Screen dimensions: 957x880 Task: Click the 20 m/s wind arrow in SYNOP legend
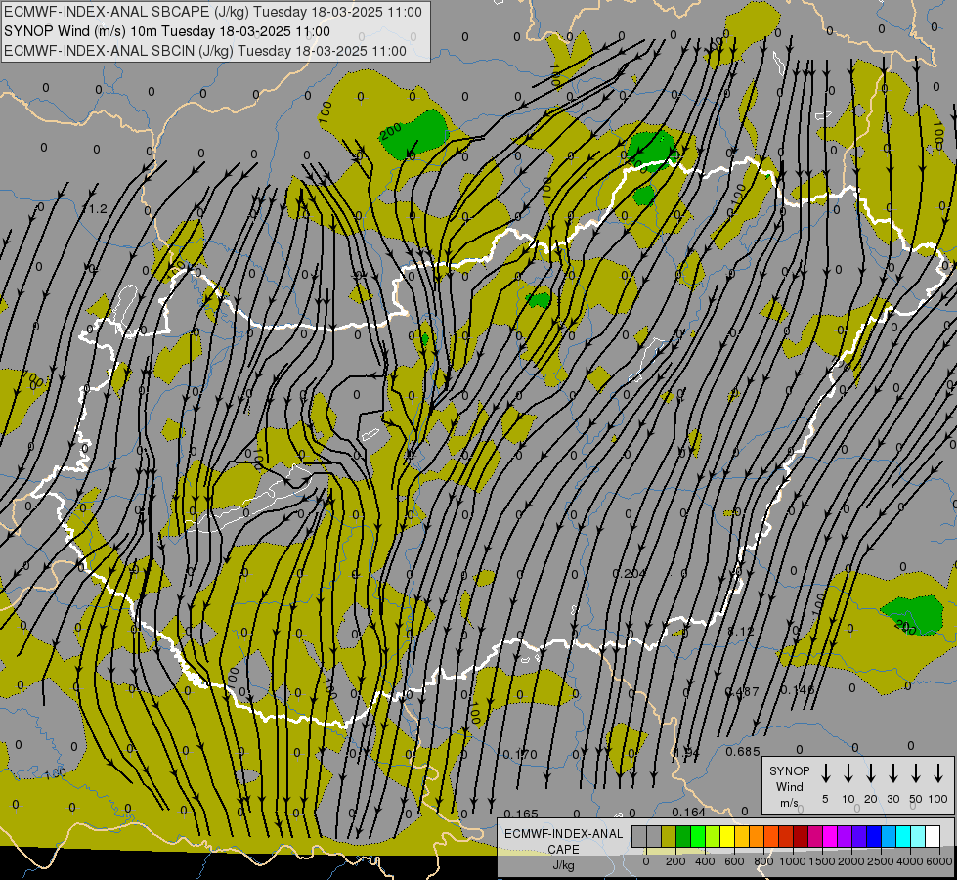coord(870,772)
